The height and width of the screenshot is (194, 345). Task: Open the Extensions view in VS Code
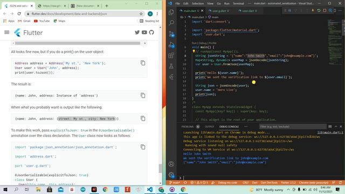pyautogui.click(x=171, y=55)
